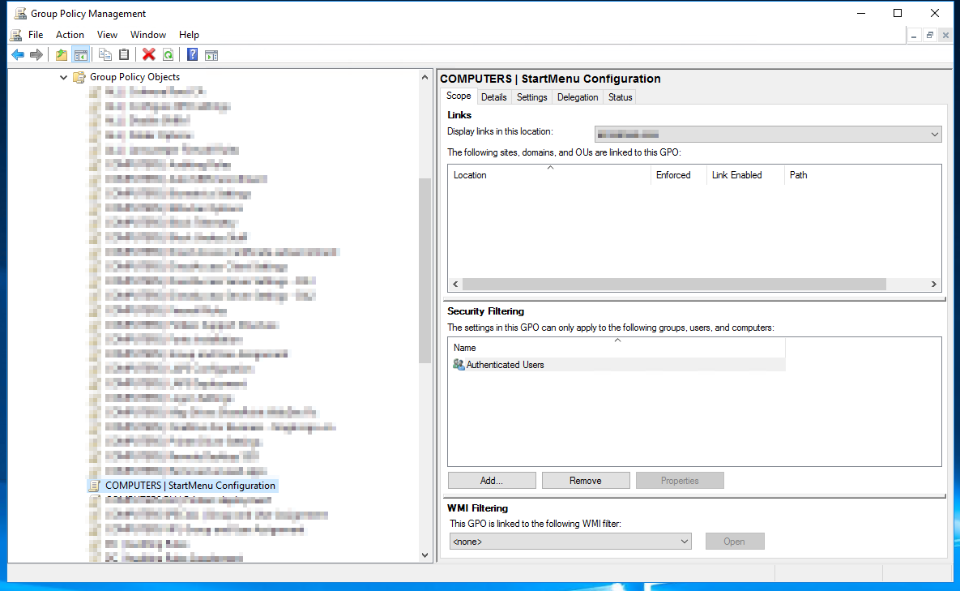The image size is (960, 591).
Task: Toggle the Show/Hide Action Pane icon
Action: click(211, 55)
